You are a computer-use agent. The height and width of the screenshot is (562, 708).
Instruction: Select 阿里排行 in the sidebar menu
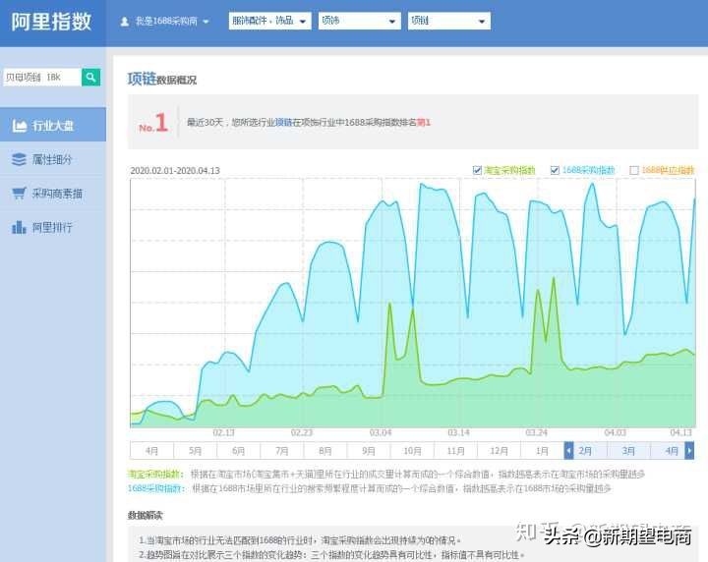tap(53, 227)
